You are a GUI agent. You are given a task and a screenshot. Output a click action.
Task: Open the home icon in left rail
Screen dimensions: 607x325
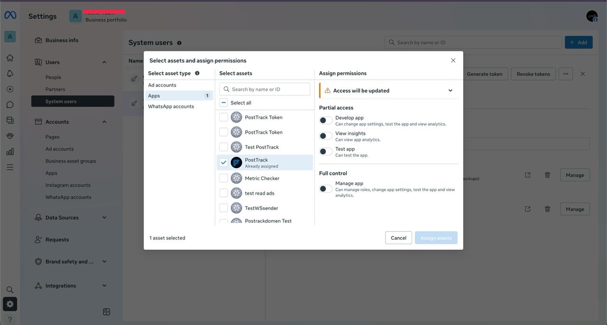(x=10, y=58)
